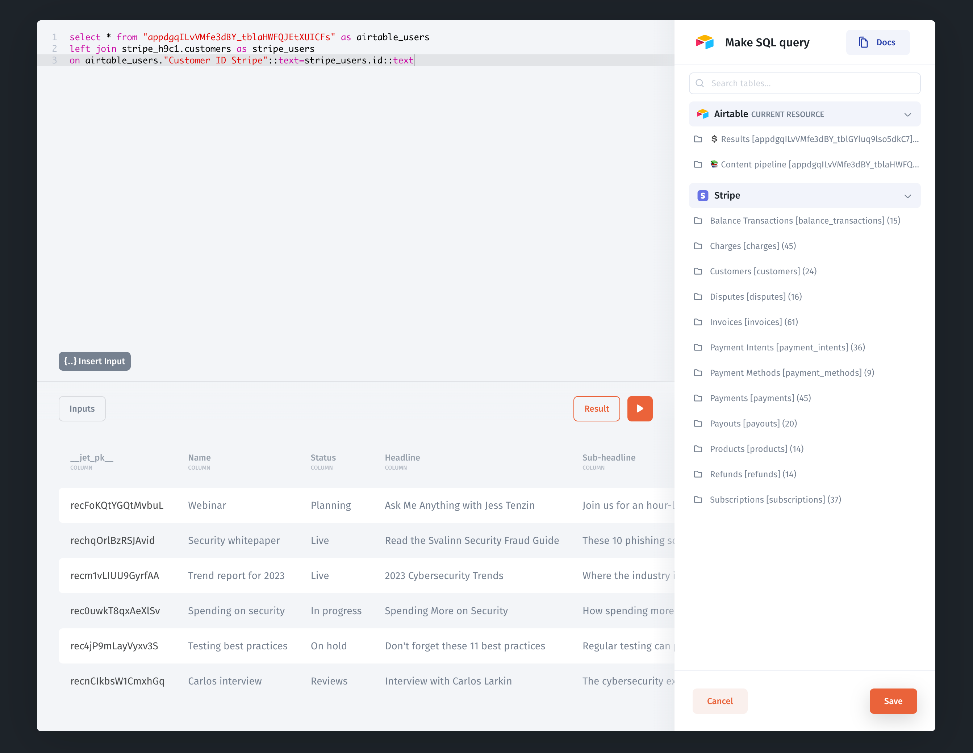The width and height of the screenshot is (973, 753).
Task: Click folder icon beside Payments
Action: [x=698, y=398]
